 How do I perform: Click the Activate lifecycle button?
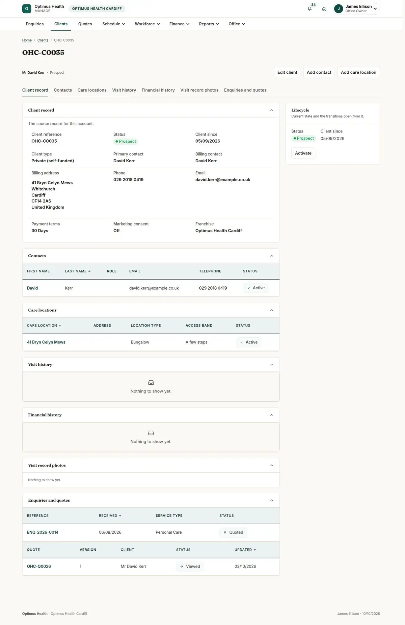click(303, 153)
